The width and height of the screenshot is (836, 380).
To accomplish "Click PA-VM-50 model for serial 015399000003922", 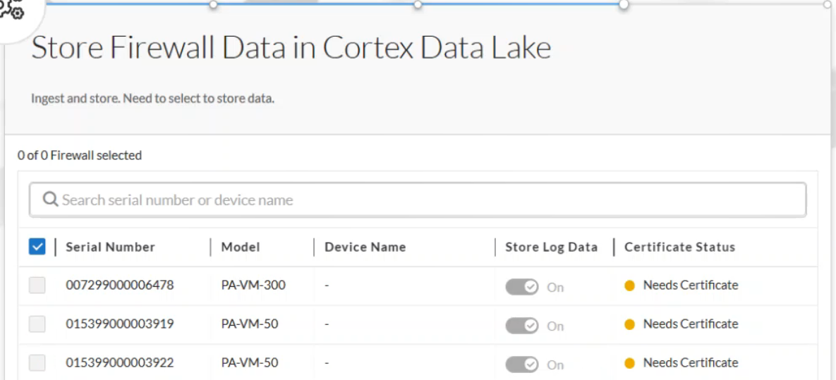I will [250, 363].
